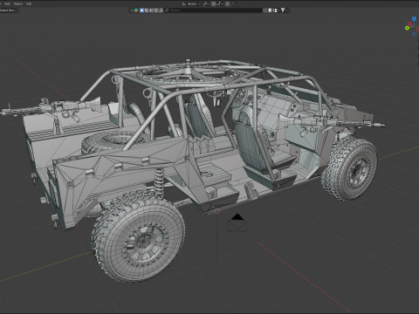Open the funnel filter dropdown
The width and height of the screenshot is (419, 314).
coord(286,10)
